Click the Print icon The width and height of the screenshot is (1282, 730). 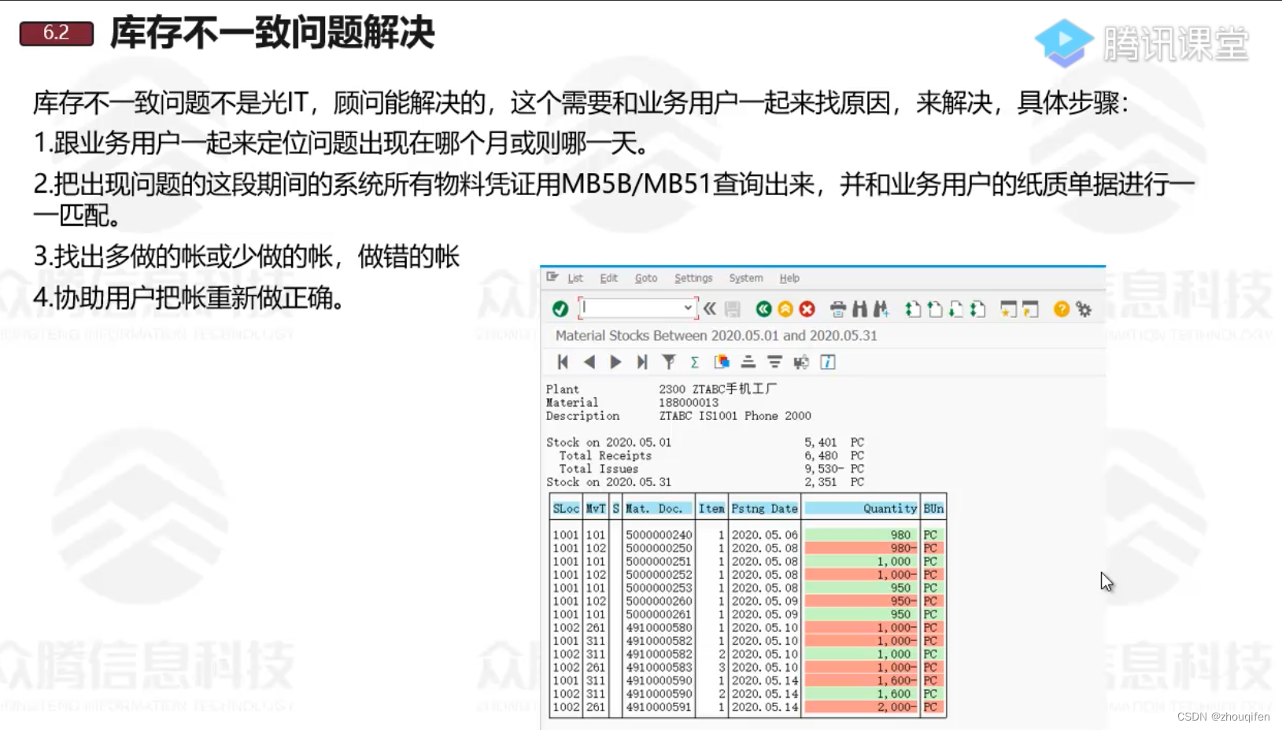pyautogui.click(x=838, y=309)
